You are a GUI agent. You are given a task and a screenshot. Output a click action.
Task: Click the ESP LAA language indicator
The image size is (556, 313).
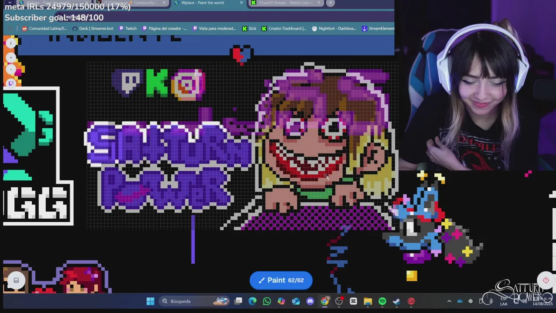[x=504, y=301]
